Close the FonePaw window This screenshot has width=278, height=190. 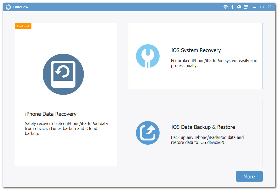click(x=270, y=7)
